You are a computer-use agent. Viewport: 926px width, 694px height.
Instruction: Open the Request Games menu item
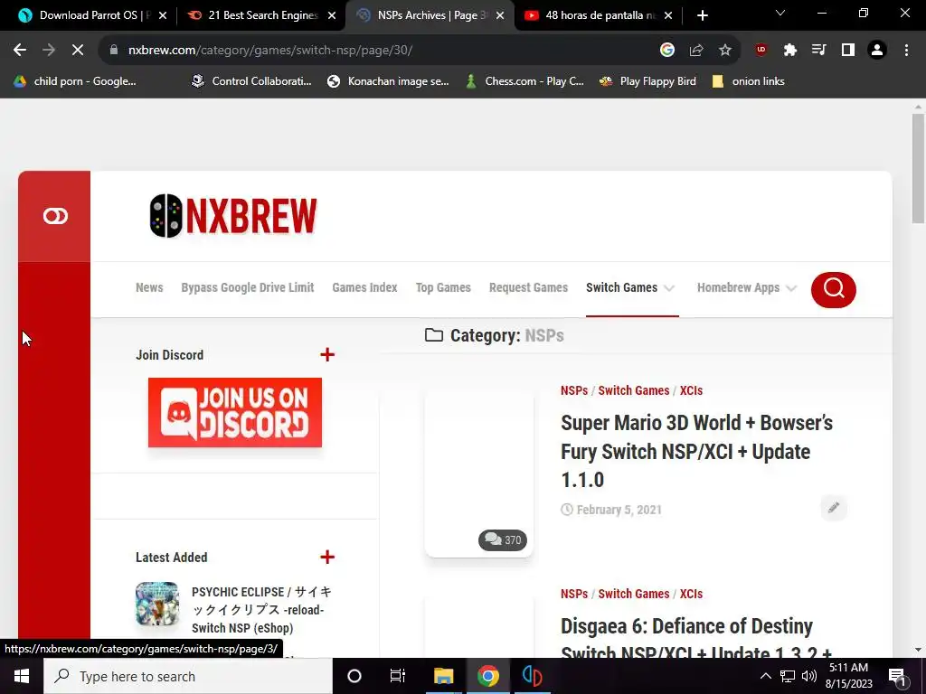pyautogui.click(x=528, y=287)
